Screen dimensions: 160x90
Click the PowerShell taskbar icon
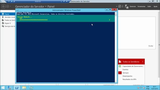click(x=17, y=88)
